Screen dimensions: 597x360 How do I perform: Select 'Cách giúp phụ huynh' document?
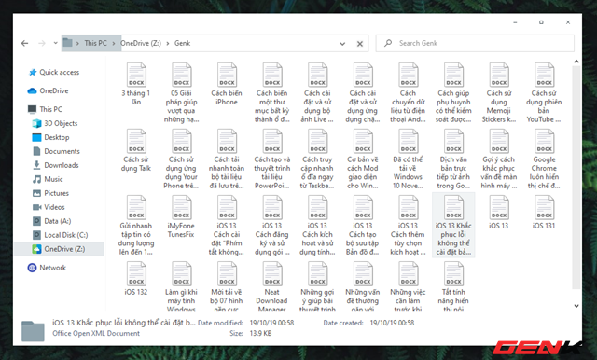[x=453, y=93]
